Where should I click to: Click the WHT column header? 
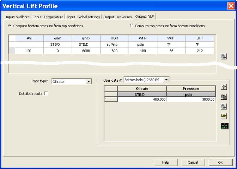click(x=171, y=38)
